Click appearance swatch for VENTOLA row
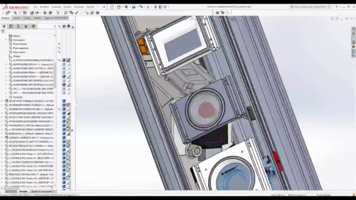The width and height of the screenshot is (356, 200). pos(68,126)
